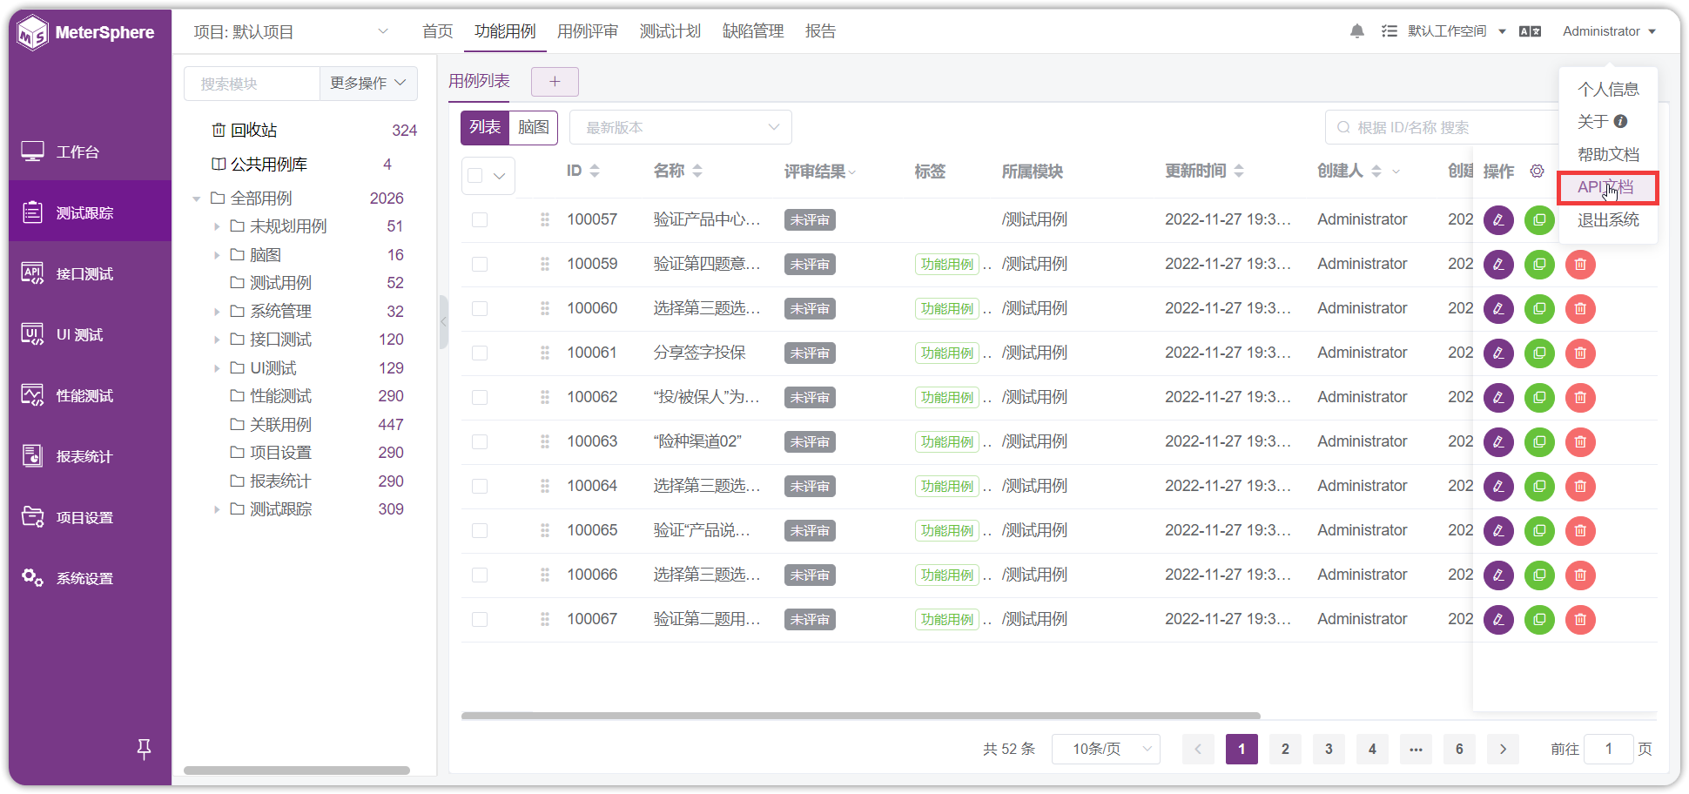This screenshot has width=1689, height=794.
Task: Open the 更多操作 dropdown
Action: click(368, 84)
